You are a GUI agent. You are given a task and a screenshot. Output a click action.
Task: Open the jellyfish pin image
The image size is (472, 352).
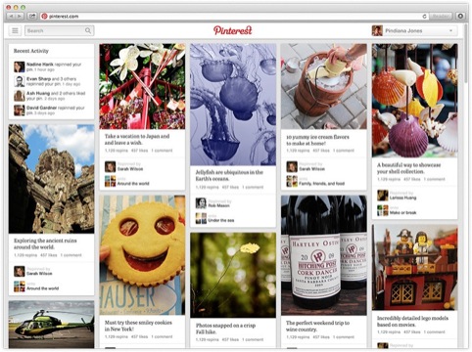tap(233, 105)
